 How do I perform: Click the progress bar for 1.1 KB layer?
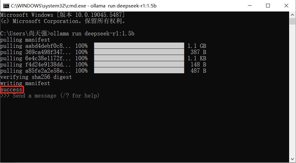point(139,58)
